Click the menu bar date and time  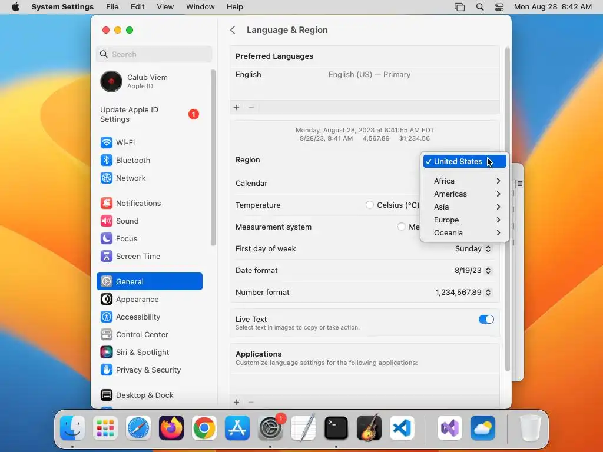click(x=552, y=7)
